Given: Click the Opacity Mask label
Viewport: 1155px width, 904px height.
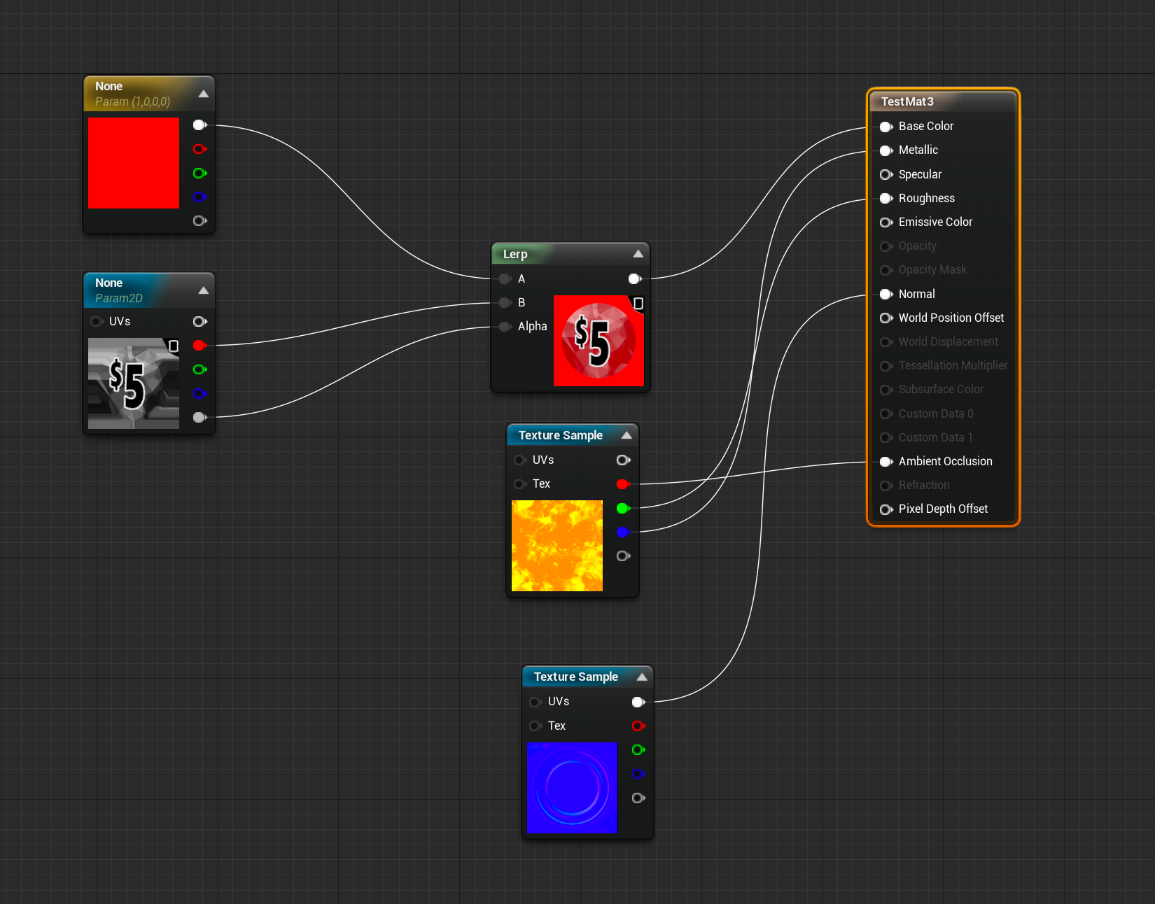Looking at the screenshot, I should (x=932, y=270).
